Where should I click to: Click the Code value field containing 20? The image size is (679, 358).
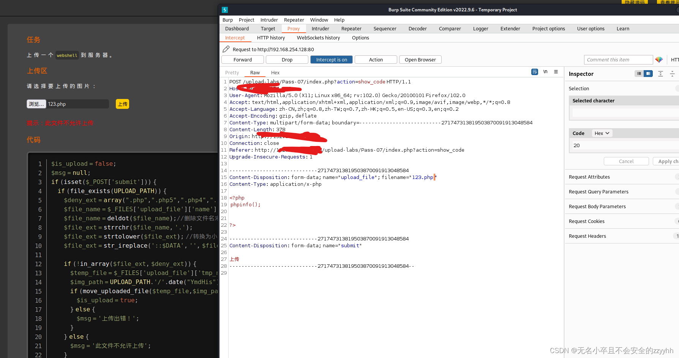(x=625, y=146)
